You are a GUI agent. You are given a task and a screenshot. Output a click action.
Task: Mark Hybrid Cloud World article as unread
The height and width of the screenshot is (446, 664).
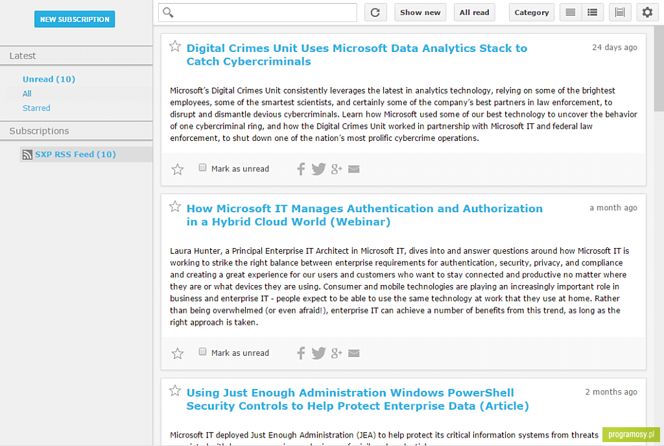click(202, 351)
